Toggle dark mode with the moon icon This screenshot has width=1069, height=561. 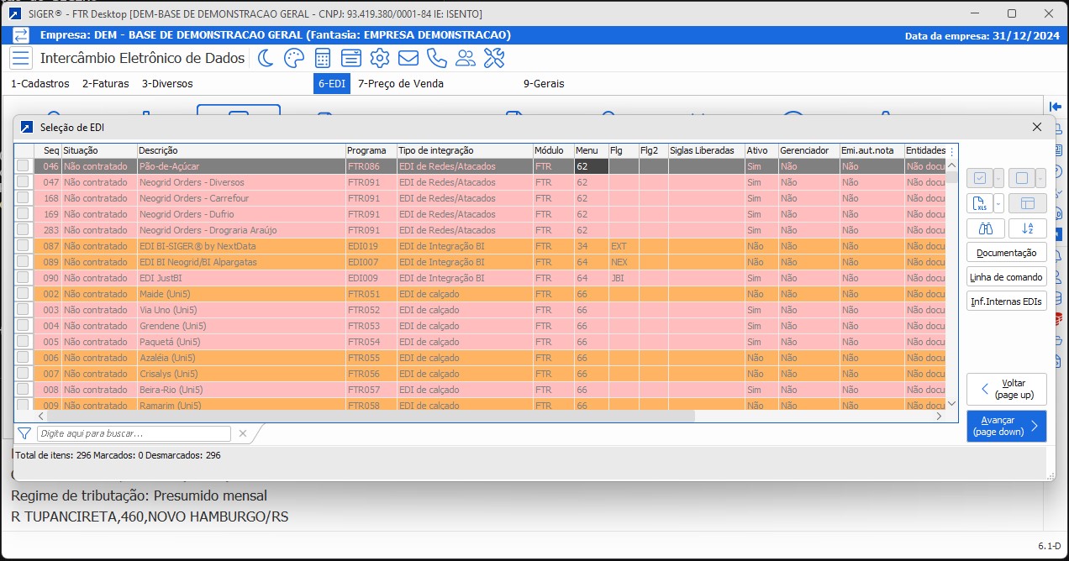[266, 58]
